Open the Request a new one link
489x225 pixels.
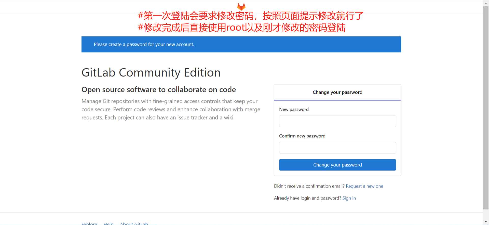[364, 186]
